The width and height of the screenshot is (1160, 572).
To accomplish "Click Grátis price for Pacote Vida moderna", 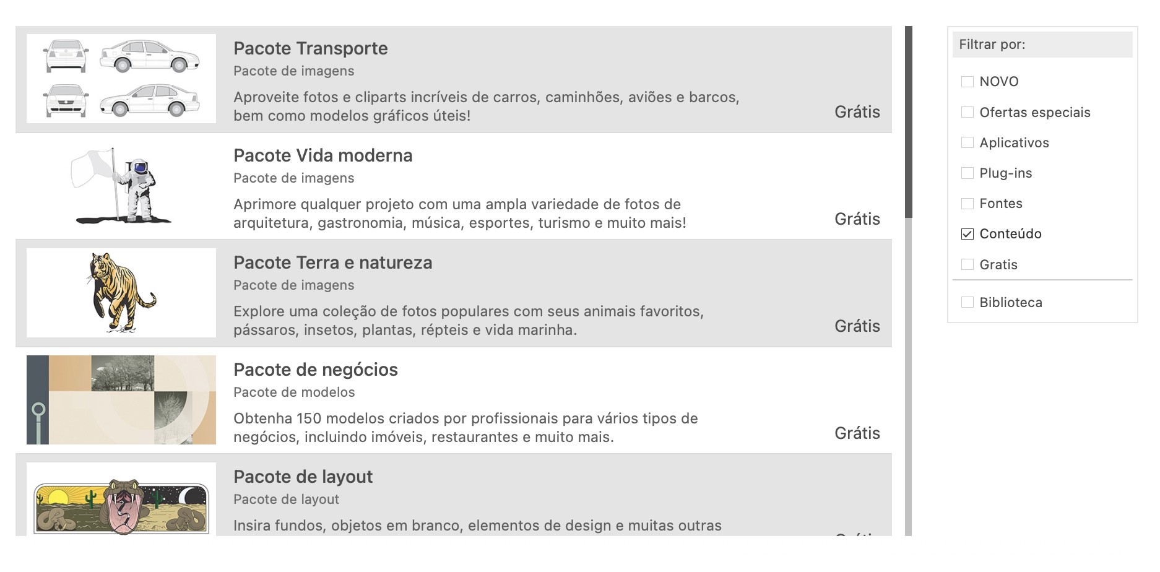I will pyautogui.click(x=857, y=219).
